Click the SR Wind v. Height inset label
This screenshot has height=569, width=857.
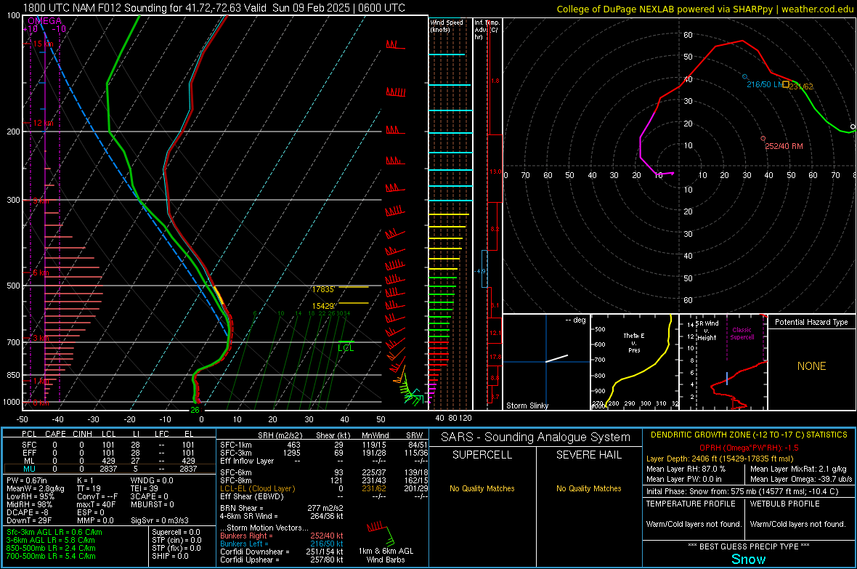pyautogui.click(x=707, y=331)
